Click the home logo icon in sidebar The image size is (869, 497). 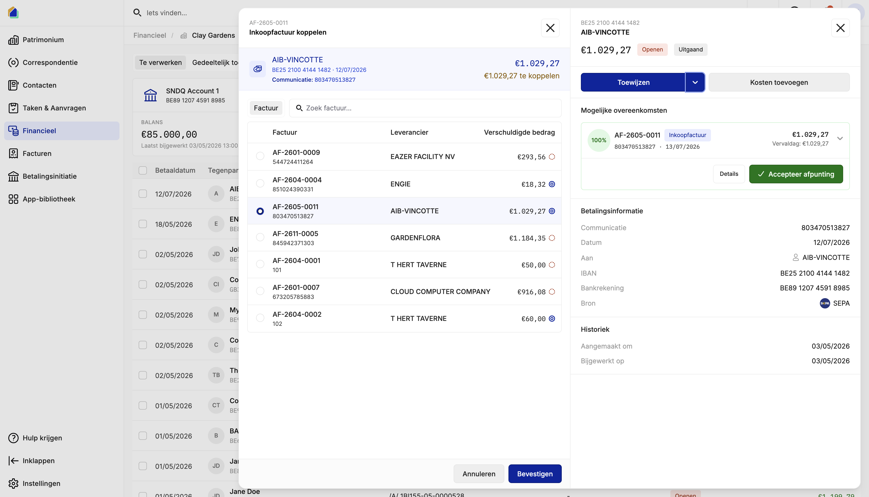tap(13, 13)
